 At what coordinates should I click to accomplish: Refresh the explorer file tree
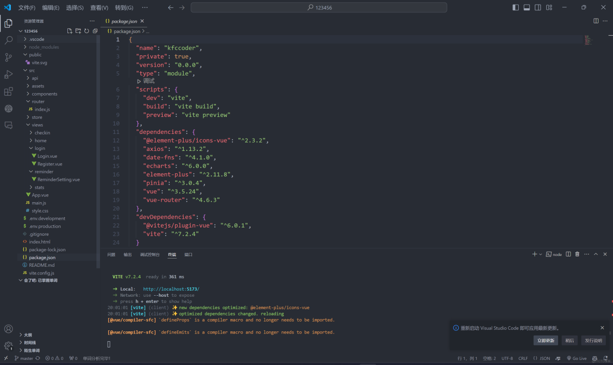coord(86,31)
